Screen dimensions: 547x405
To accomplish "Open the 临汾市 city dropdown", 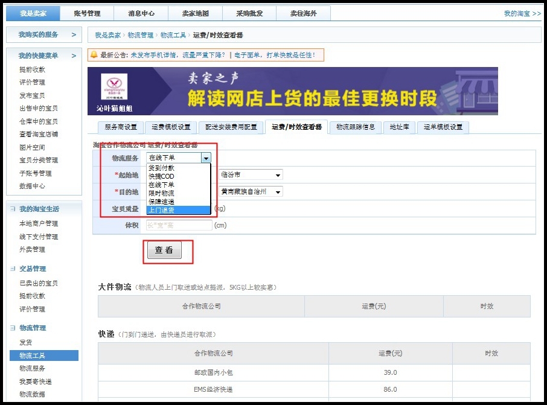I will click(251, 174).
